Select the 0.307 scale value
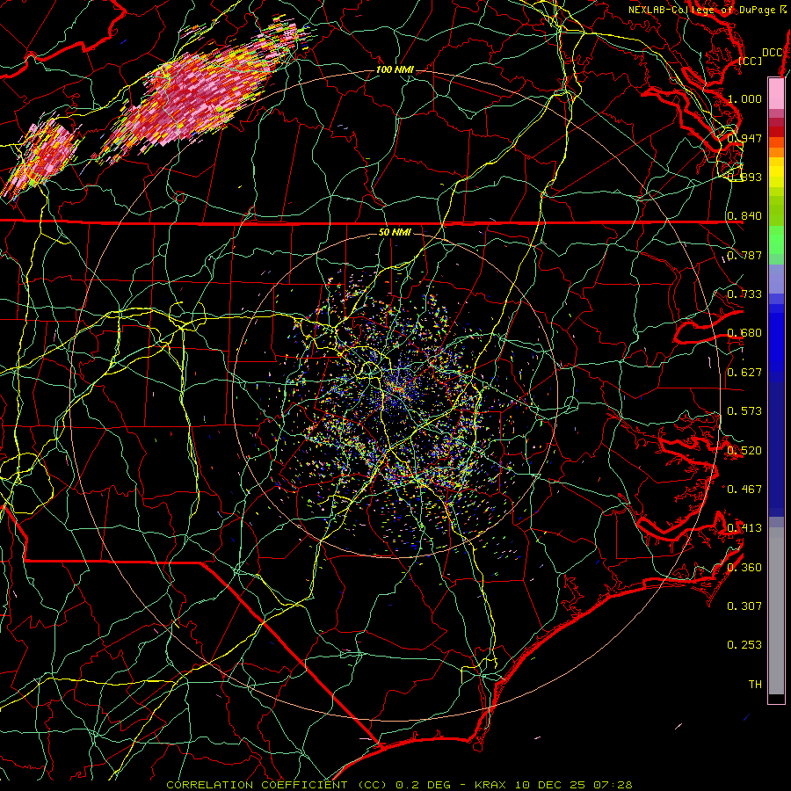The width and height of the screenshot is (791, 791). (x=744, y=606)
